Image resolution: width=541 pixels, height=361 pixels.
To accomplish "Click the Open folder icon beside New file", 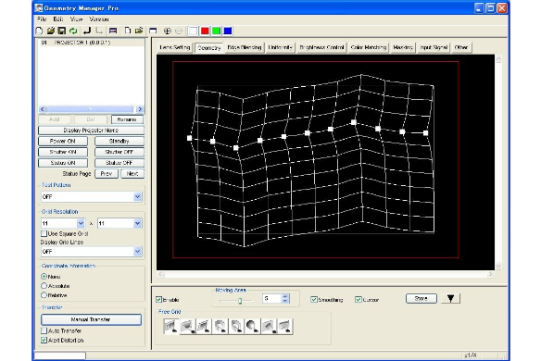I will coord(51,31).
